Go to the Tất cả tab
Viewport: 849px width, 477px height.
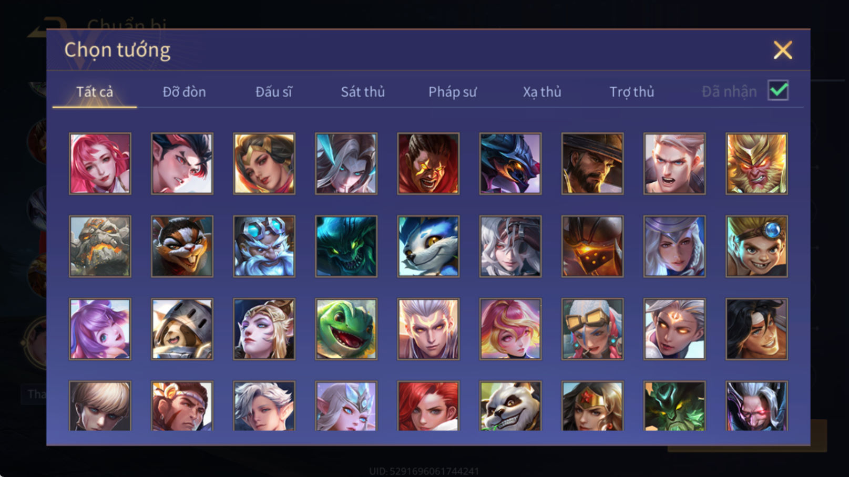click(95, 92)
